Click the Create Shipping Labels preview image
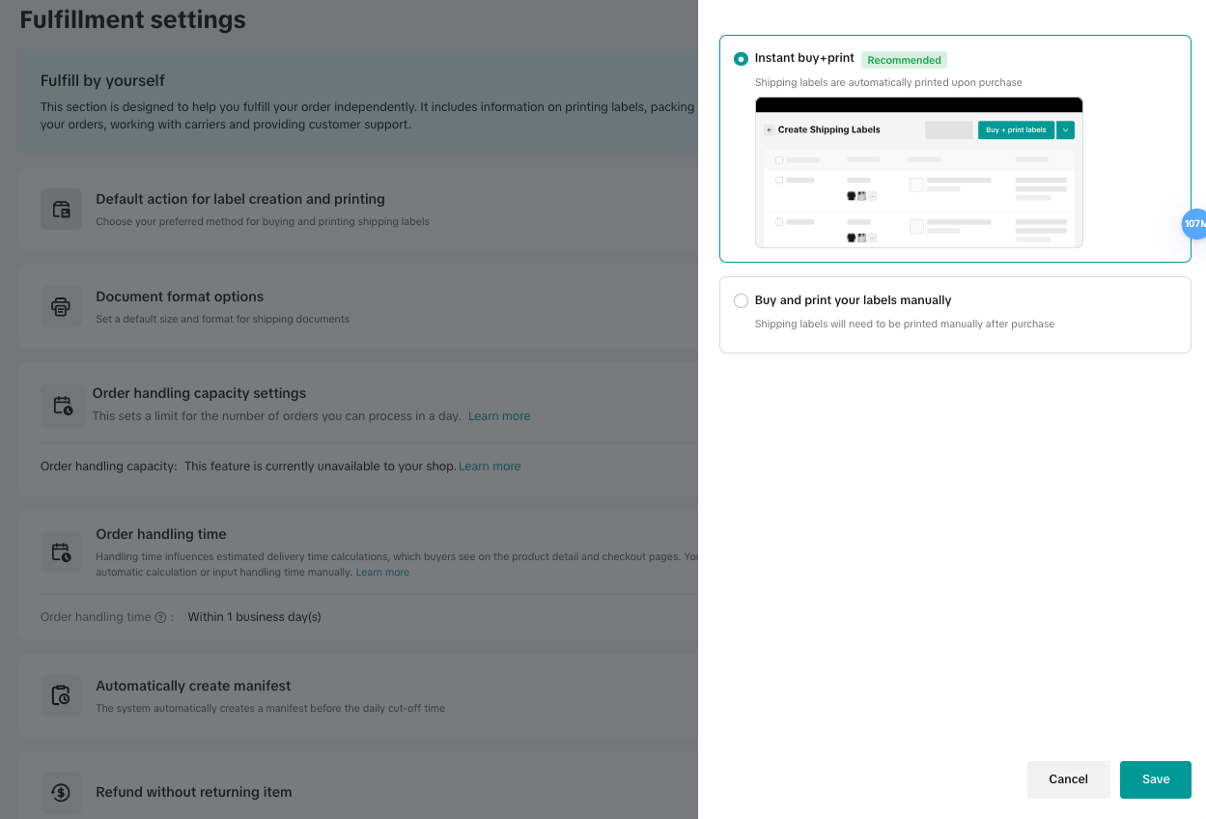 tap(918, 174)
